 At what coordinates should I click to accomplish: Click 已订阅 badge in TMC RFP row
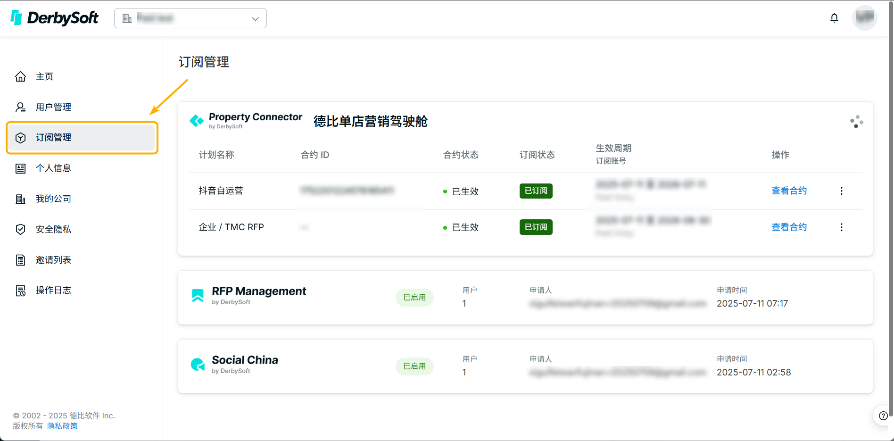point(536,227)
